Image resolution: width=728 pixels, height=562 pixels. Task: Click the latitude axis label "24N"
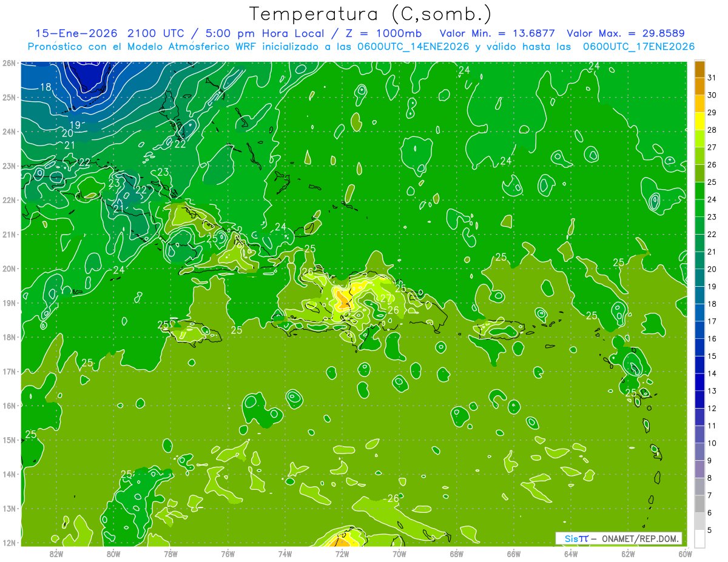click(9, 132)
